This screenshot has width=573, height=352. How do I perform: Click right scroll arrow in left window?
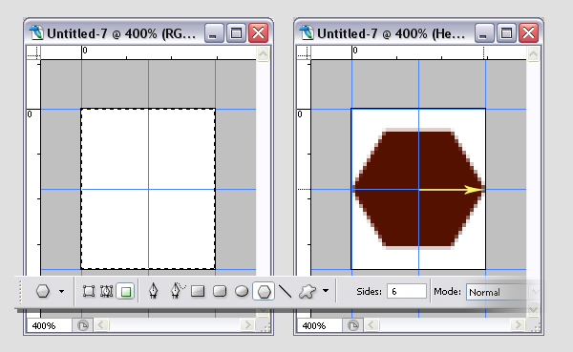coord(247,325)
